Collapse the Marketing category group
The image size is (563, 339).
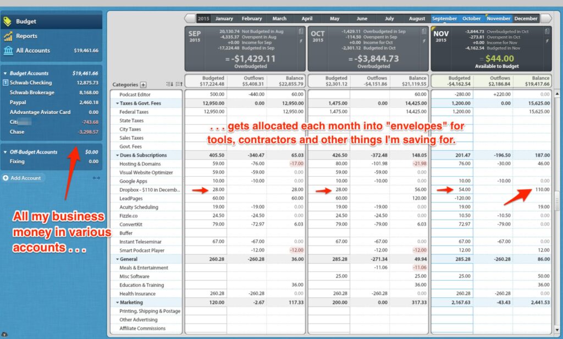click(117, 303)
